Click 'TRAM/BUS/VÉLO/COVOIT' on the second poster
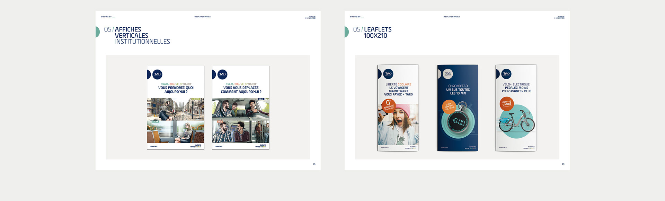The width and height of the screenshot is (665, 201). pyautogui.click(x=241, y=84)
